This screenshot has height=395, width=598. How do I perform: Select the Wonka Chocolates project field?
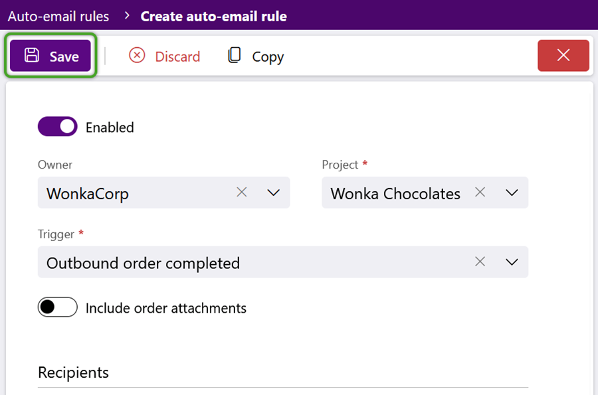pos(425,193)
